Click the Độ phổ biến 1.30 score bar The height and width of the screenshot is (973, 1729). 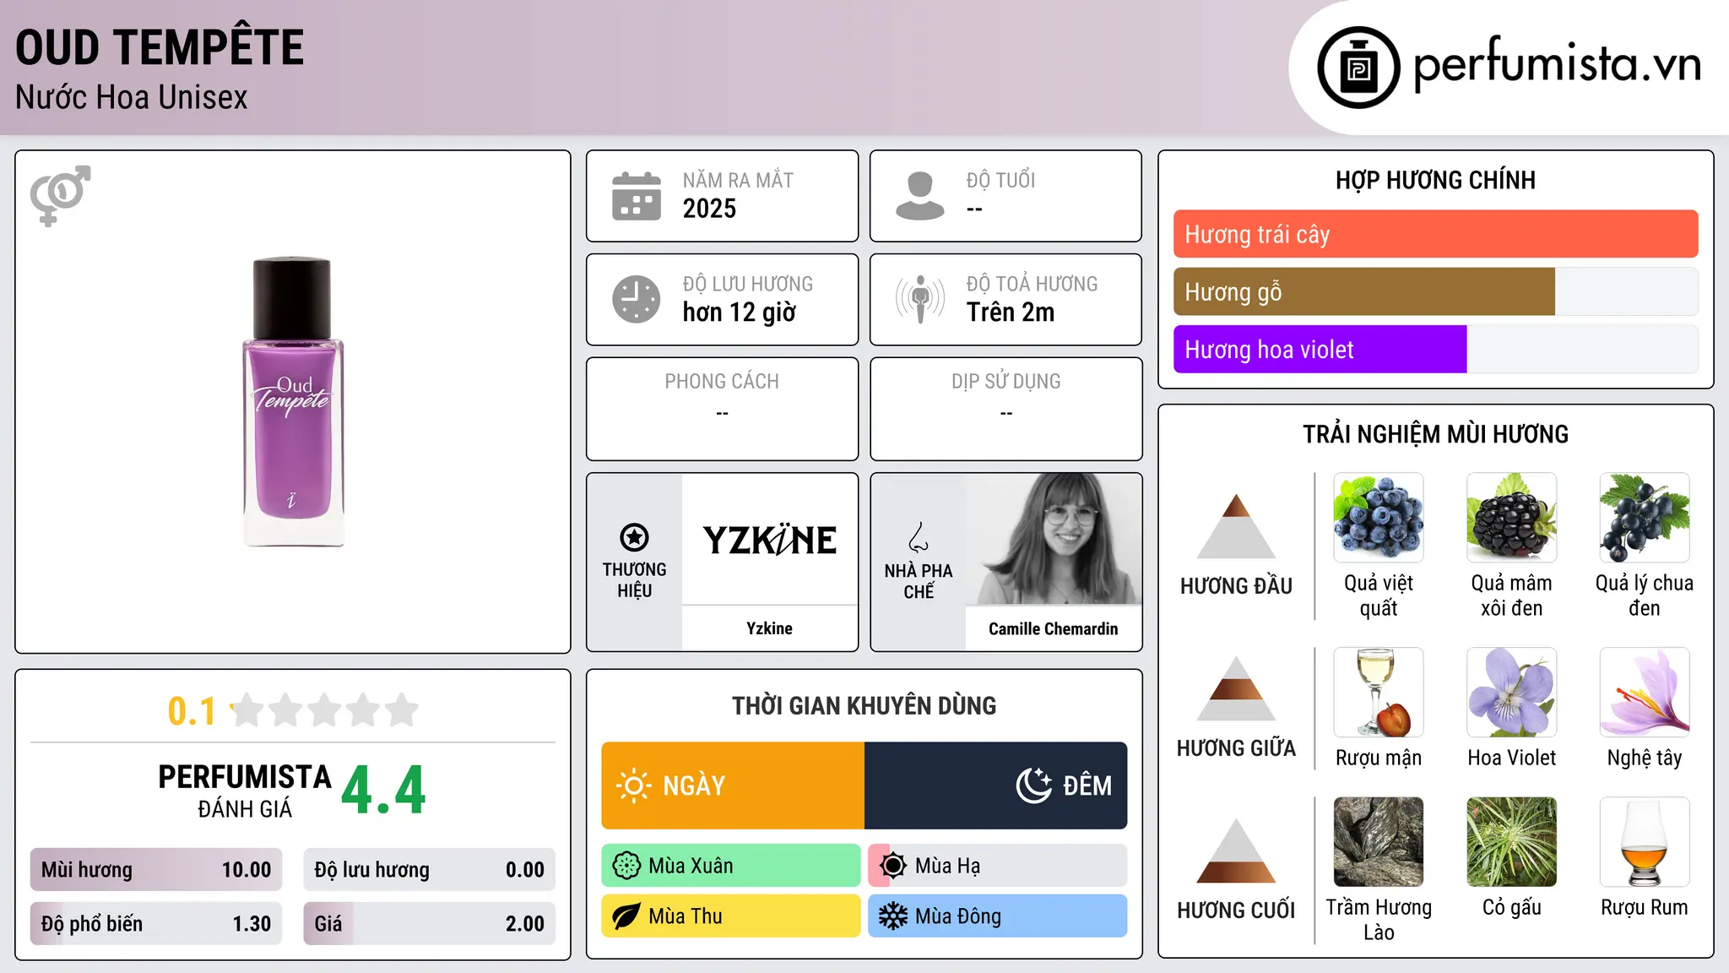(x=156, y=924)
